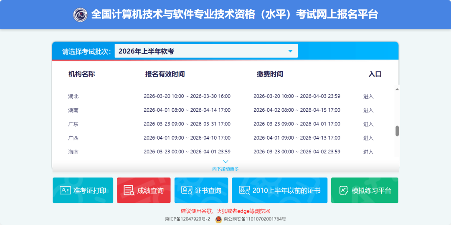Click 广东 registration period ending 2026-03-31 17:00
Viewport: 451px width, 225px height.
187,124
